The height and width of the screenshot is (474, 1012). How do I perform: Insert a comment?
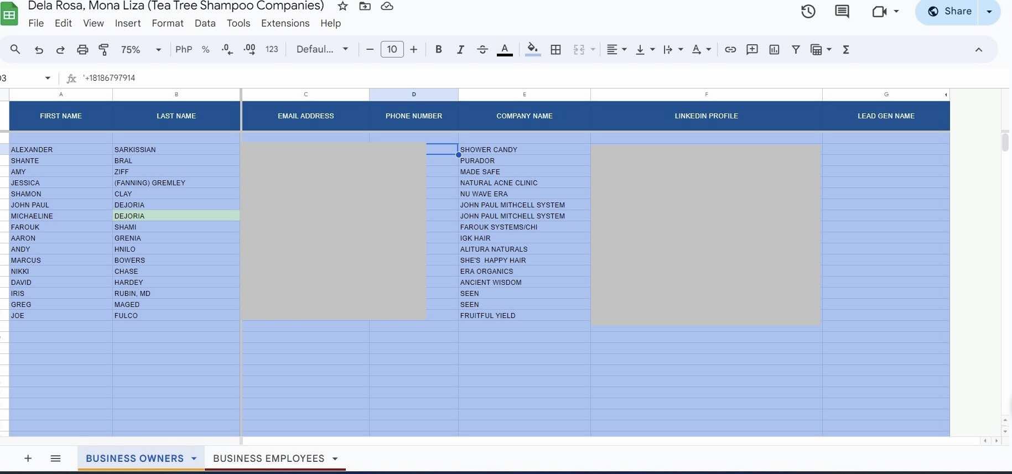click(x=752, y=50)
